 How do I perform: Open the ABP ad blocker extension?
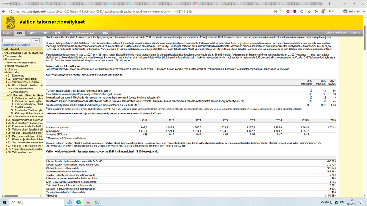pyautogui.click(x=288, y=11)
